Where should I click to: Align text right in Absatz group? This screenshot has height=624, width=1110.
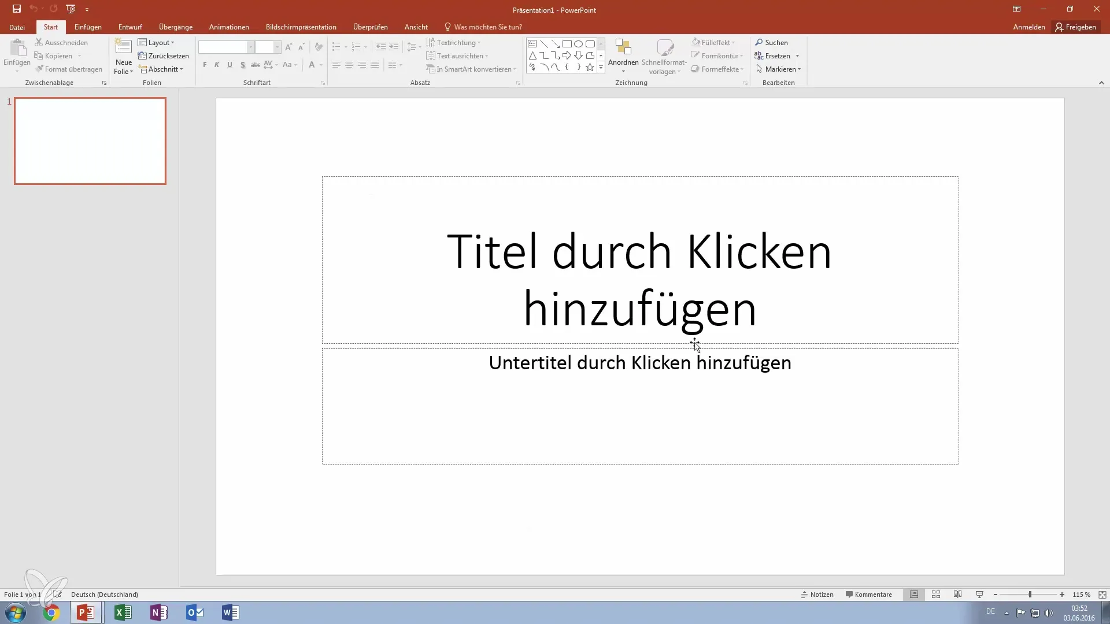click(362, 65)
